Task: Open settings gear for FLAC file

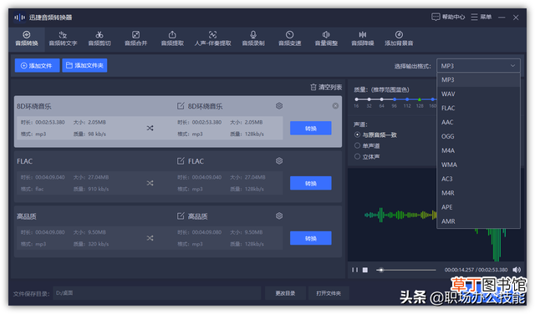Action: pyautogui.click(x=279, y=161)
